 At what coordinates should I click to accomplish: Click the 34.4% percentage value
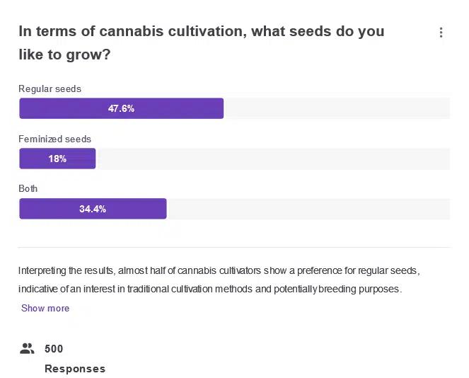pyautogui.click(x=93, y=209)
